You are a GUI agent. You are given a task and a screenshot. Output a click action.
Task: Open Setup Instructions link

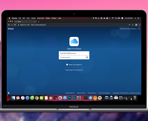point(128,29)
